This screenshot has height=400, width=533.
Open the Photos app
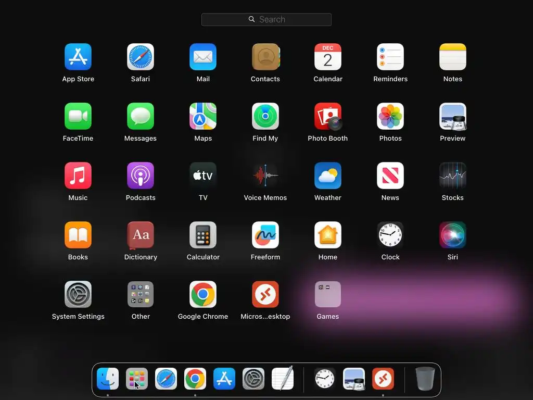coord(390,116)
